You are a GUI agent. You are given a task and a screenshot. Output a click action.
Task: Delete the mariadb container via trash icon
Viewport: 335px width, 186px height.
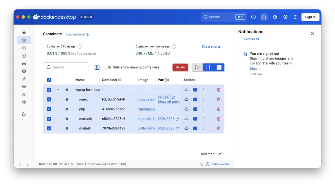(x=219, y=119)
